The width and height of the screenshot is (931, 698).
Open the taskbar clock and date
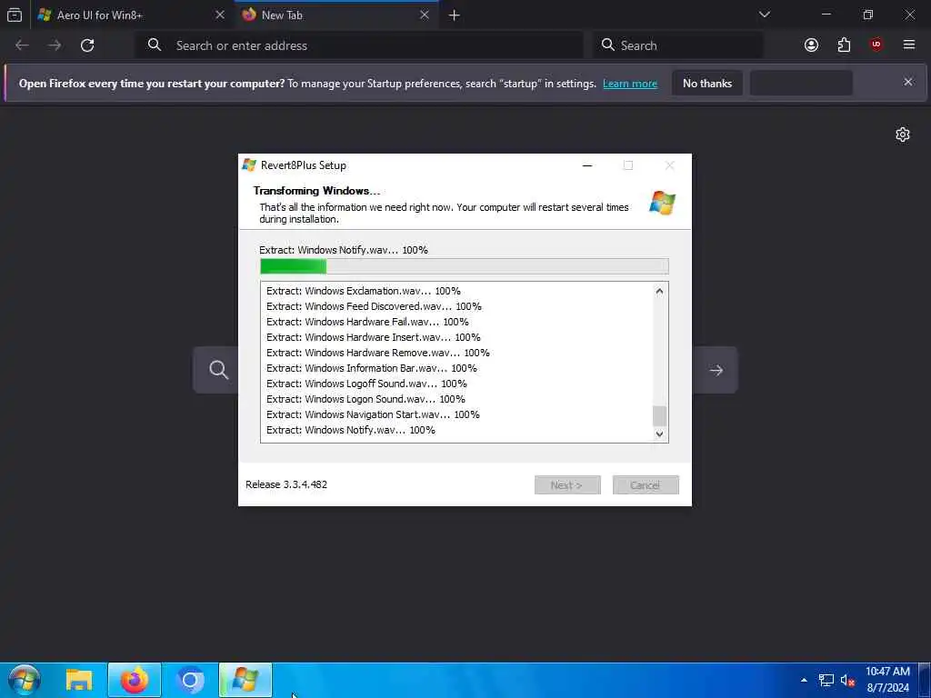[887, 680]
